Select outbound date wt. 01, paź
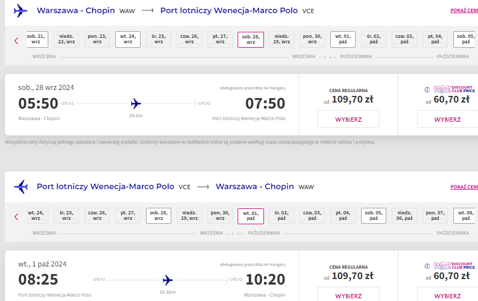The image size is (478, 301). coord(343,39)
